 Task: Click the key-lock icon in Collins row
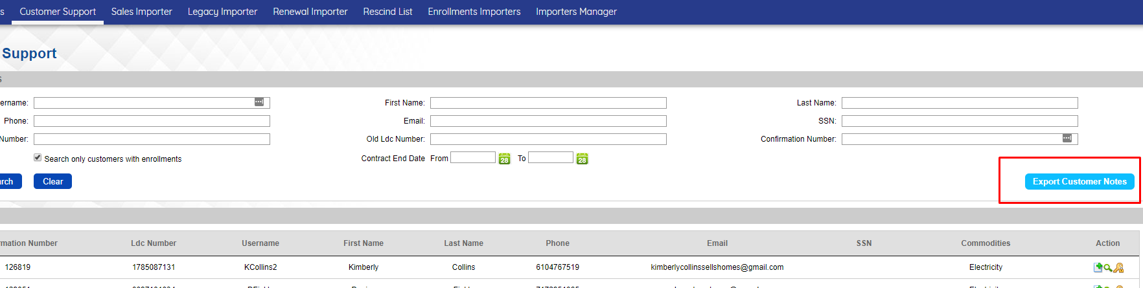(1118, 267)
